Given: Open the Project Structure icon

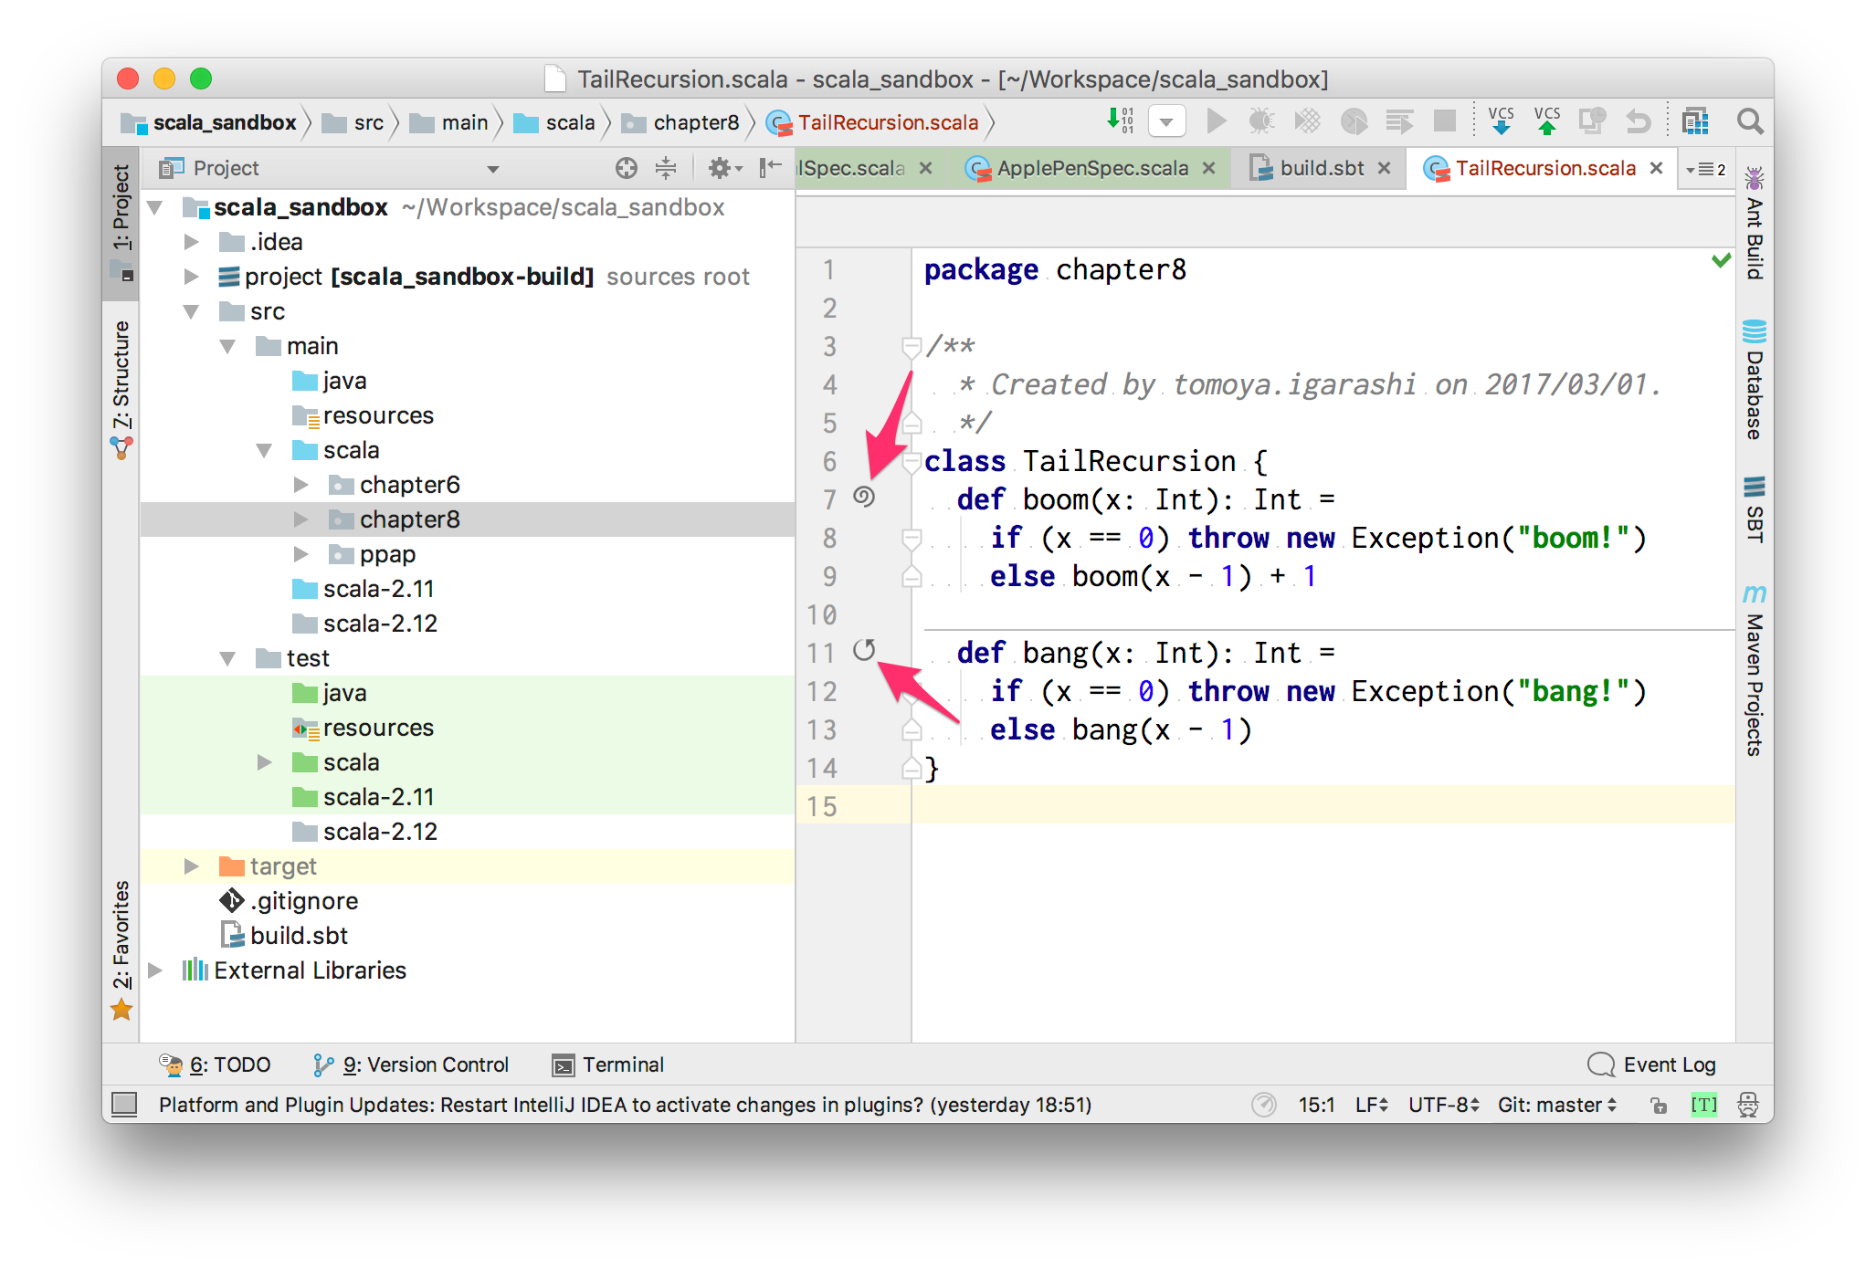Looking at the screenshot, I should pyautogui.click(x=1695, y=121).
